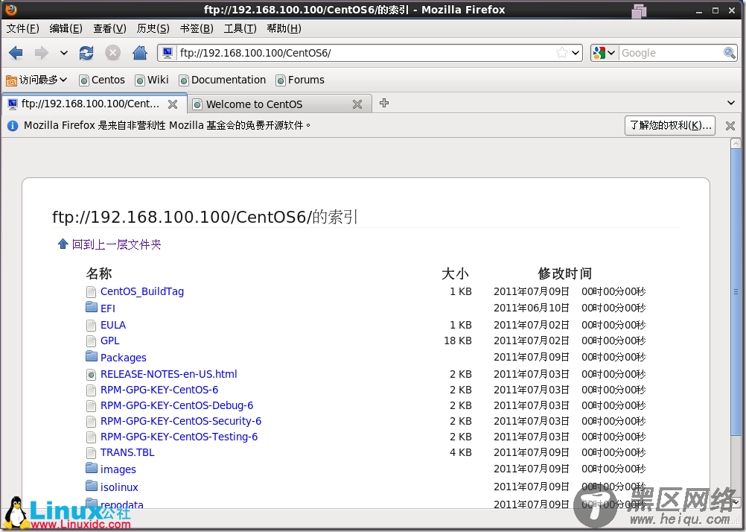Open the RPM-GPG-KEY-CentOS-6 file
Image resolution: width=746 pixels, height=532 pixels.
[159, 390]
